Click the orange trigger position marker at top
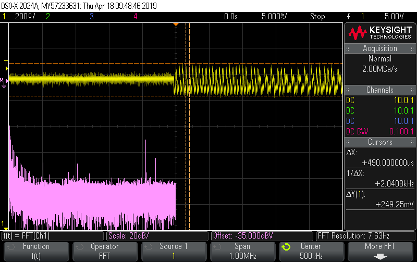Viewport: 417px width, 262px height. point(176,24)
